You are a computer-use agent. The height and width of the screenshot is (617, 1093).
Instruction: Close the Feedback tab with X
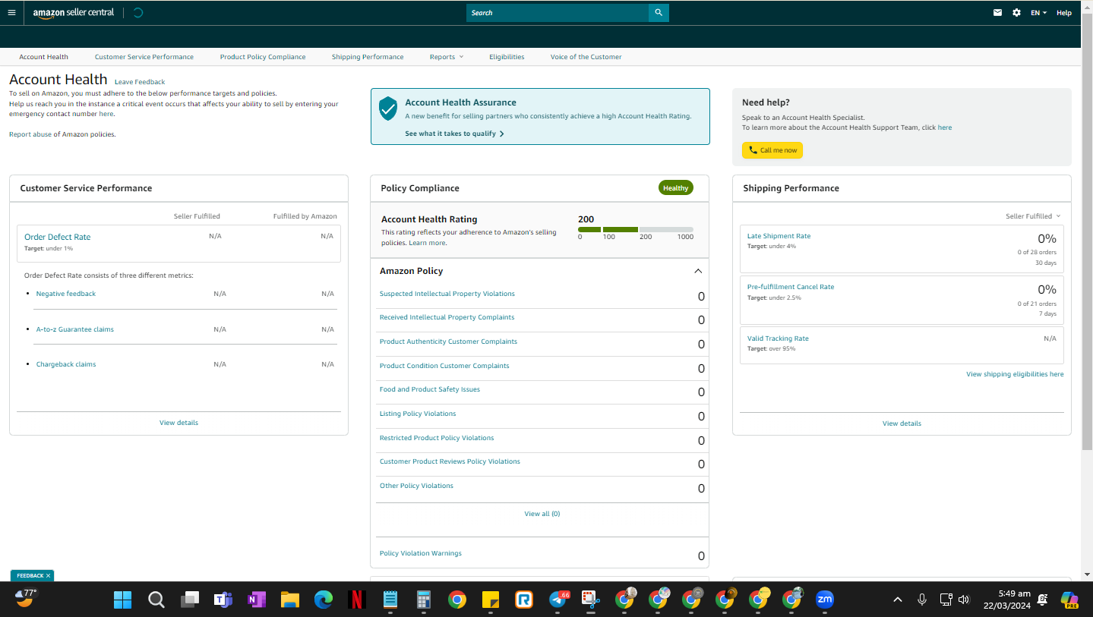point(48,576)
